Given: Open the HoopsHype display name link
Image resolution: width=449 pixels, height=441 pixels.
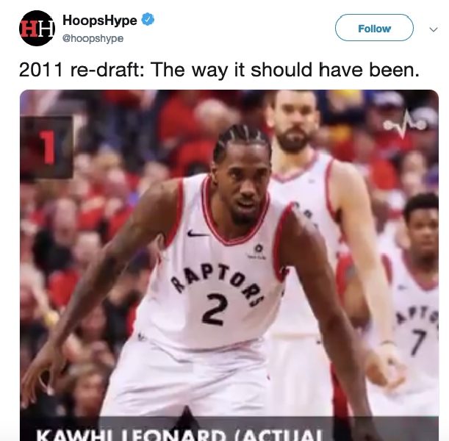Looking at the screenshot, I should click(x=100, y=21).
